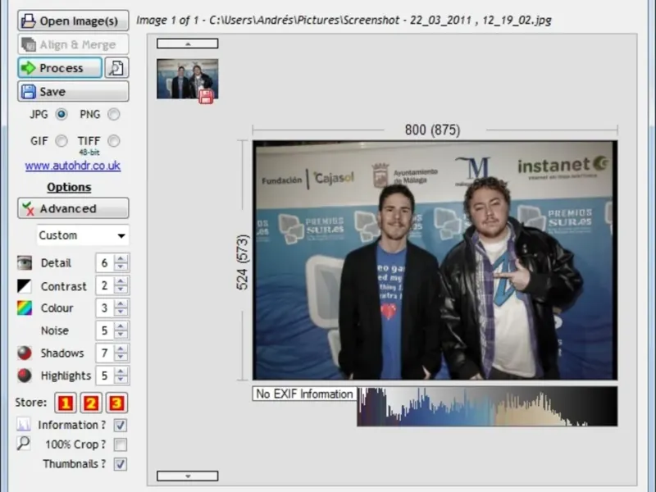Select the PNG output format
The image size is (656, 492).
point(113,114)
